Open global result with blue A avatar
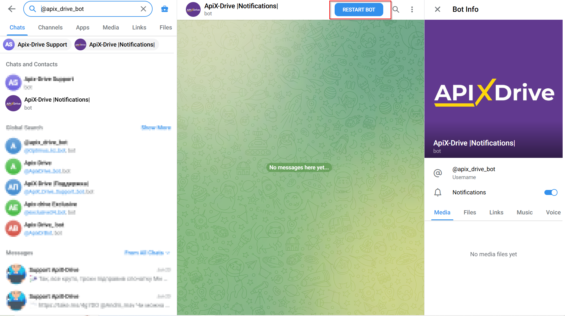 coord(88,146)
